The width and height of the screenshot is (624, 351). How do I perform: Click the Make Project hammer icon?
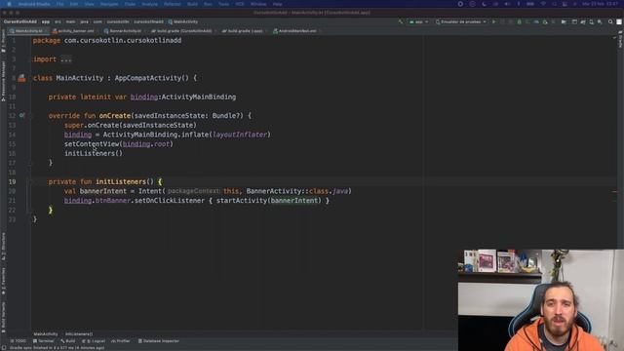pos(401,21)
